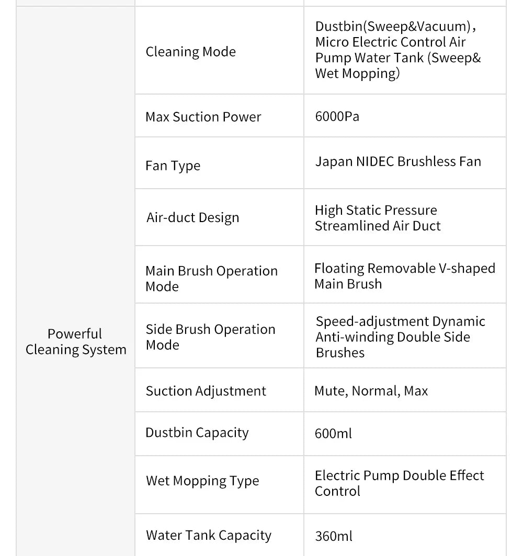This screenshot has width=523, height=556.
Task: Click the Wet Mopping Type label
Action: [202, 481]
